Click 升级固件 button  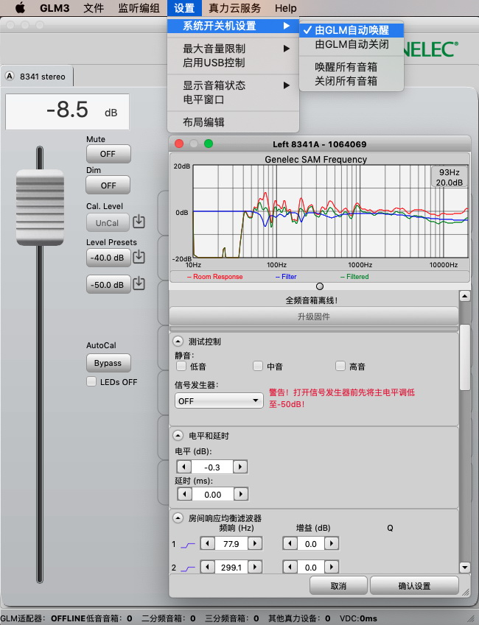click(x=314, y=317)
